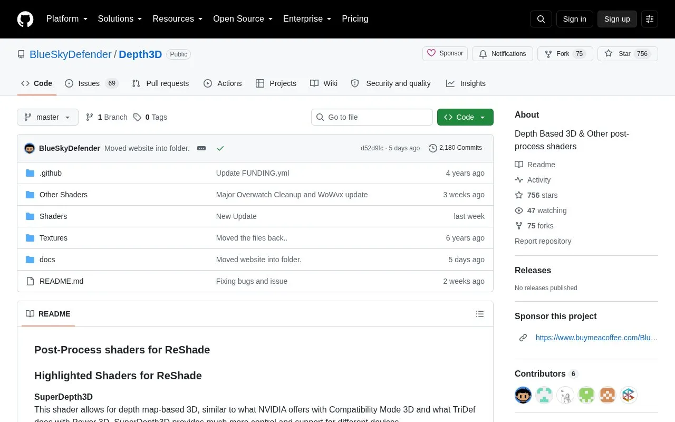This screenshot has width=675, height=422.
Task: Open the Insights tab
Action: [466, 83]
